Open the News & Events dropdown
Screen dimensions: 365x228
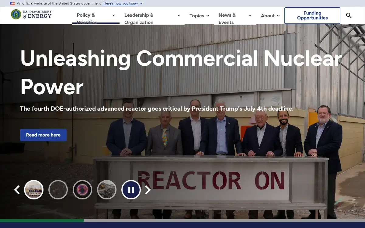pyautogui.click(x=235, y=16)
